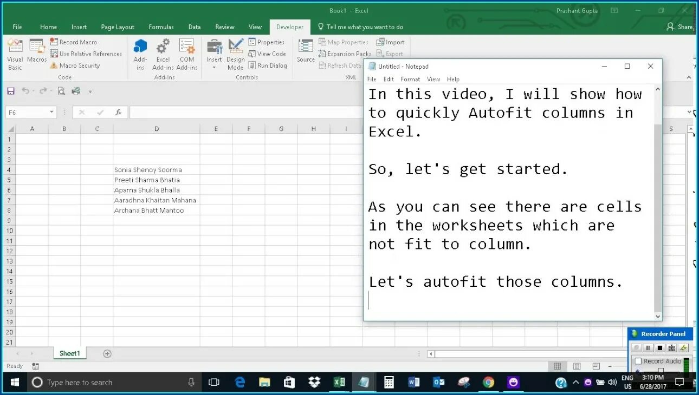The width and height of the screenshot is (699, 395).
Task: Switch to Page Layout view in status bar
Action: click(577, 366)
